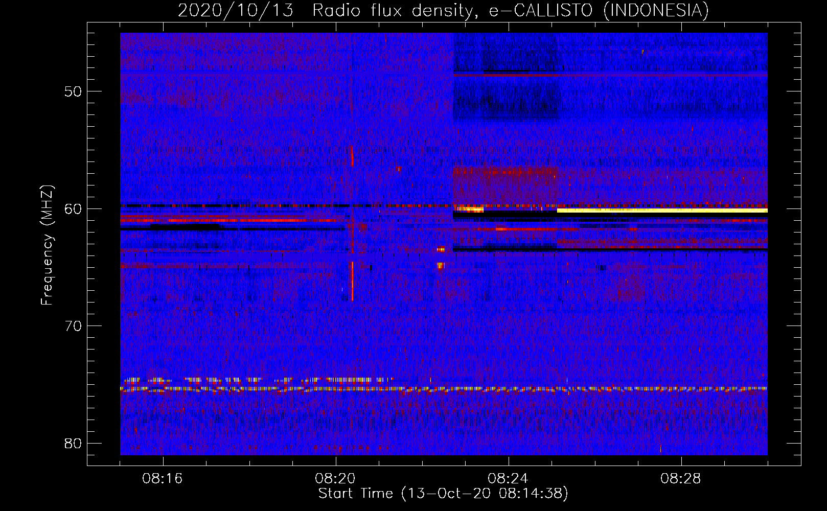Click the 'Start Time (13-Oct-20 08:14:38)' label
827x511 pixels.
pos(443,494)
